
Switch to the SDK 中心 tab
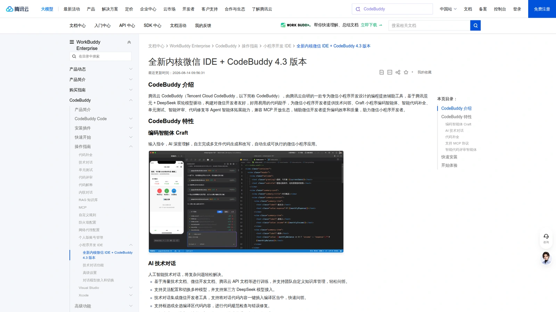click(153, 26)
